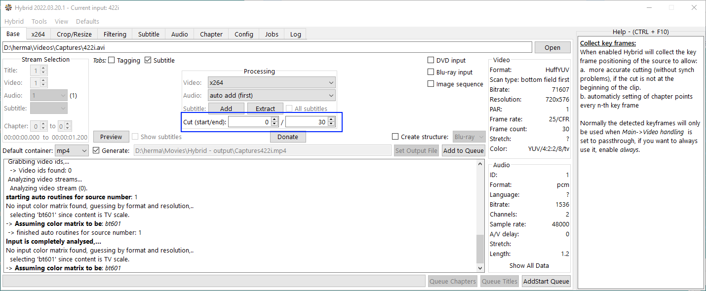Click the empty status field at bottom

click(x=214, y=281)
